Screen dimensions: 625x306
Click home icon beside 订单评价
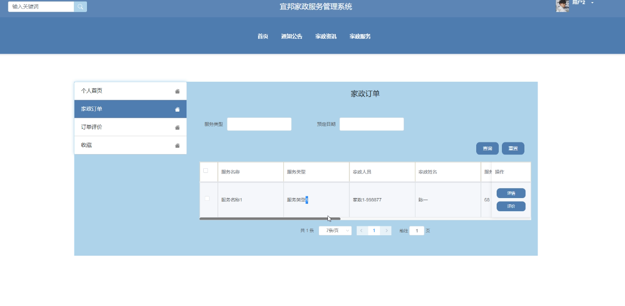pyautogui.click(x=178, y=127)
